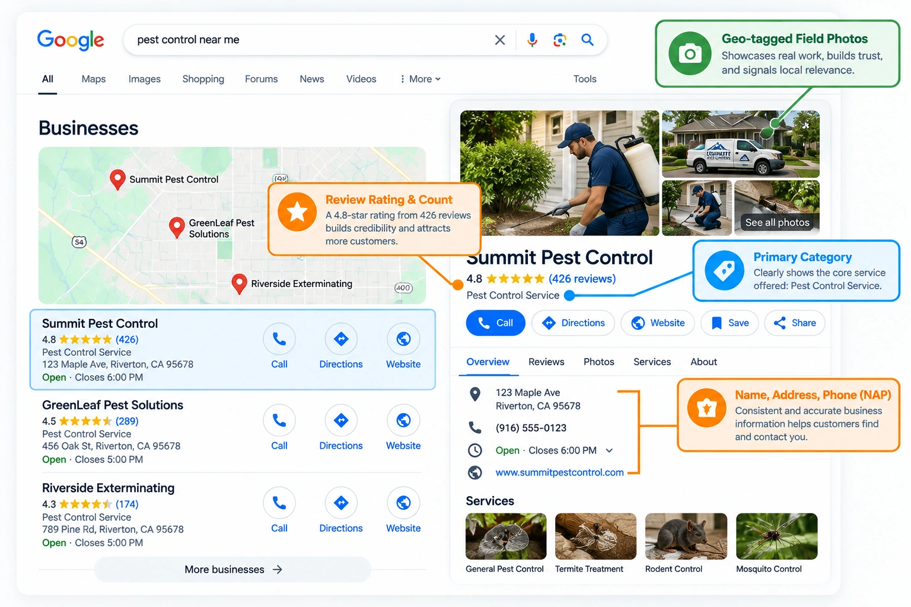Switch to the Maps tab

coord(94,79)
